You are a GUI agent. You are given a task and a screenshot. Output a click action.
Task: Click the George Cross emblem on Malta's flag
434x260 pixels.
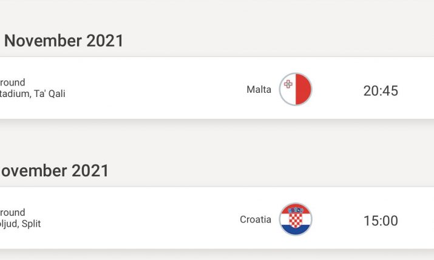pyautogui.click(x=288, y=84)
